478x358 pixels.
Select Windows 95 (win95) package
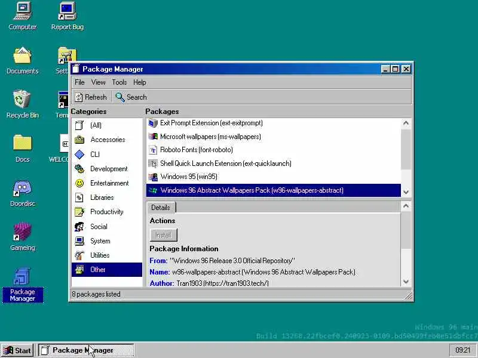click(274, 177)
